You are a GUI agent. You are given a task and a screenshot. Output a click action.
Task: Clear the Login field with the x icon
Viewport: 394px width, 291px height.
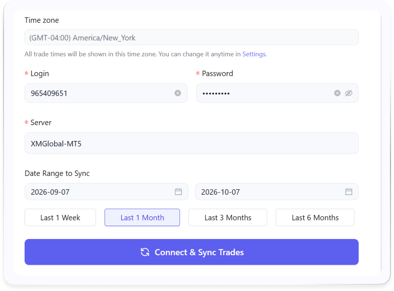[178, 93]
